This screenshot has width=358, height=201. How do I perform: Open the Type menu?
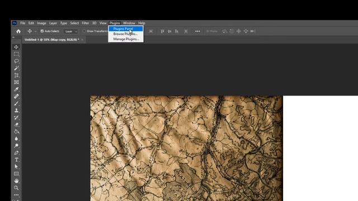(x=63, y=23)
